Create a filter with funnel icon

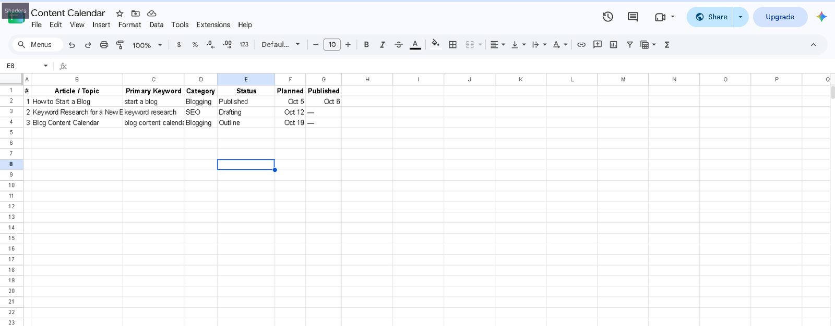[630, 45]
